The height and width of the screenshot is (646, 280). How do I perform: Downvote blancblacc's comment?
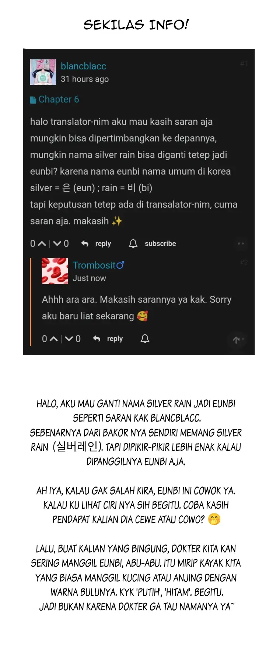click(x=57, y=244)
